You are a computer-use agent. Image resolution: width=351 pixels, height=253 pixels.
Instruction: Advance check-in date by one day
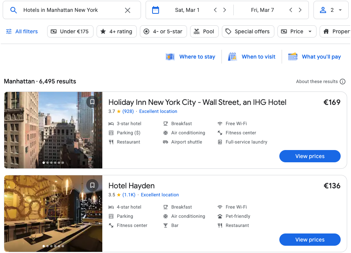[x=225, y=10]
